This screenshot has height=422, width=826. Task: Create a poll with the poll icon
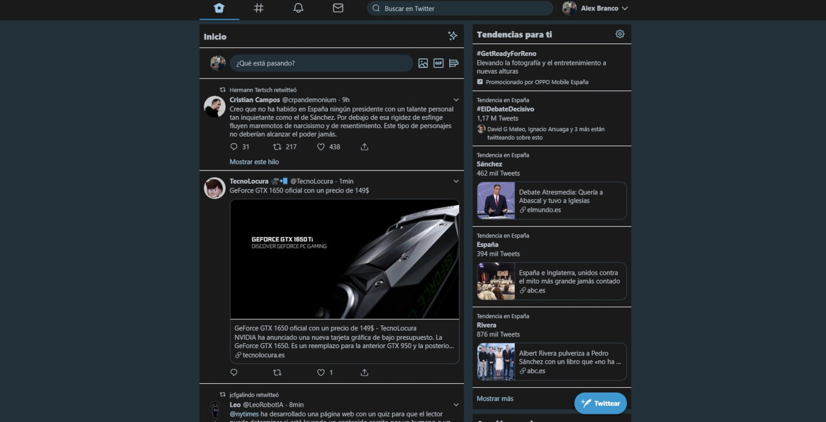(x=453, y=63)
